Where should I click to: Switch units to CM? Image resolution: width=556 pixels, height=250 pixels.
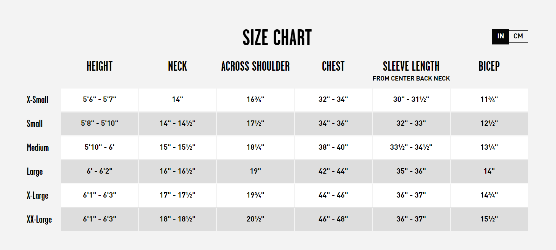point(518,36)
